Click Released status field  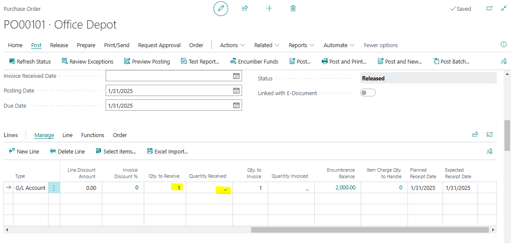[x=428, y=78]
